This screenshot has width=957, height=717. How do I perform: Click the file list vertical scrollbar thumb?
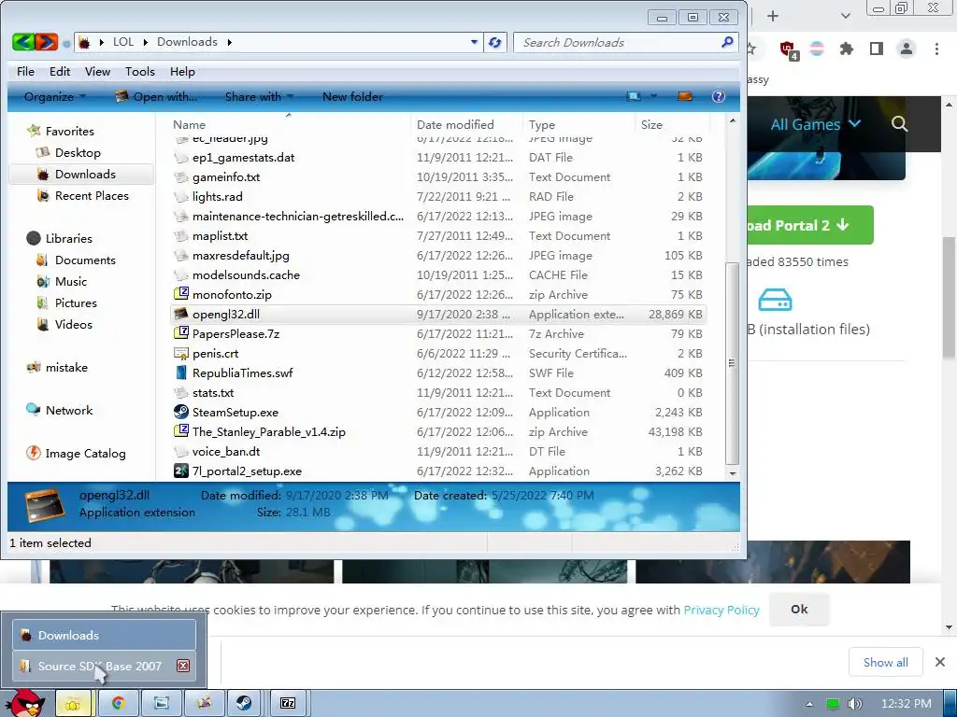732,363
